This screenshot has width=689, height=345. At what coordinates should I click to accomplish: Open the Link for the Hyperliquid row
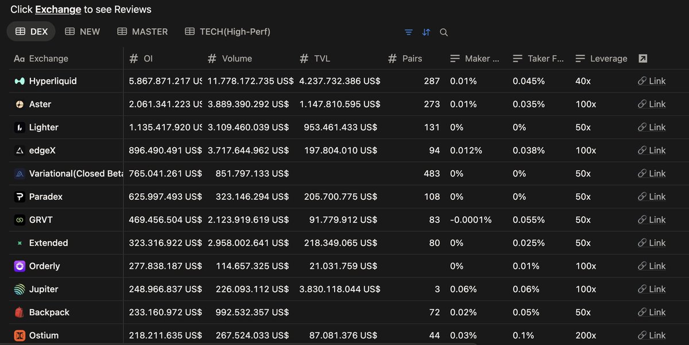pos(652,81)
